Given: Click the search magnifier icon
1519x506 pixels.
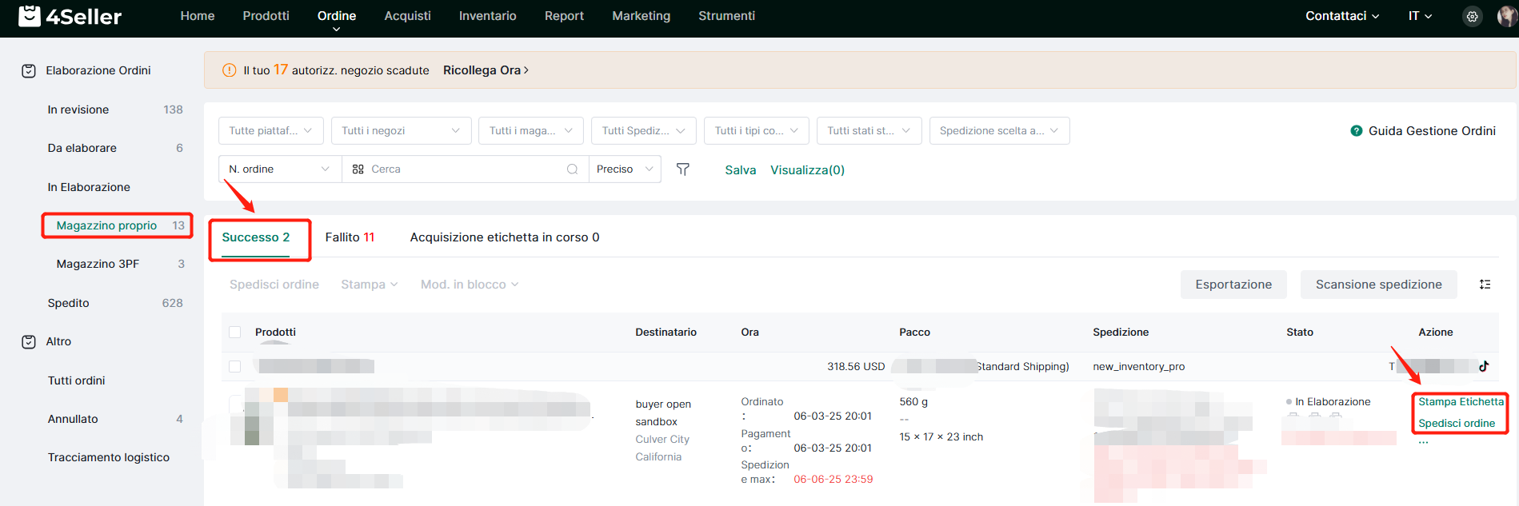Looking at the screenshot, I should [572, 169].
